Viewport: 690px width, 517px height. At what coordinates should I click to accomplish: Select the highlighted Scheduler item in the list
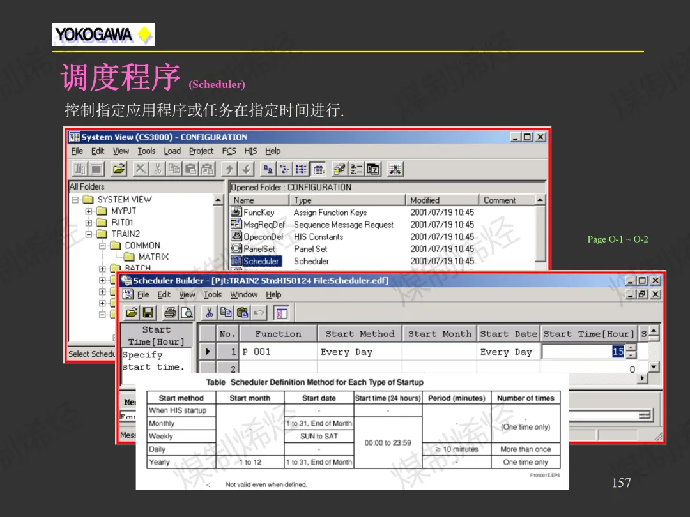tap(256, 261)
